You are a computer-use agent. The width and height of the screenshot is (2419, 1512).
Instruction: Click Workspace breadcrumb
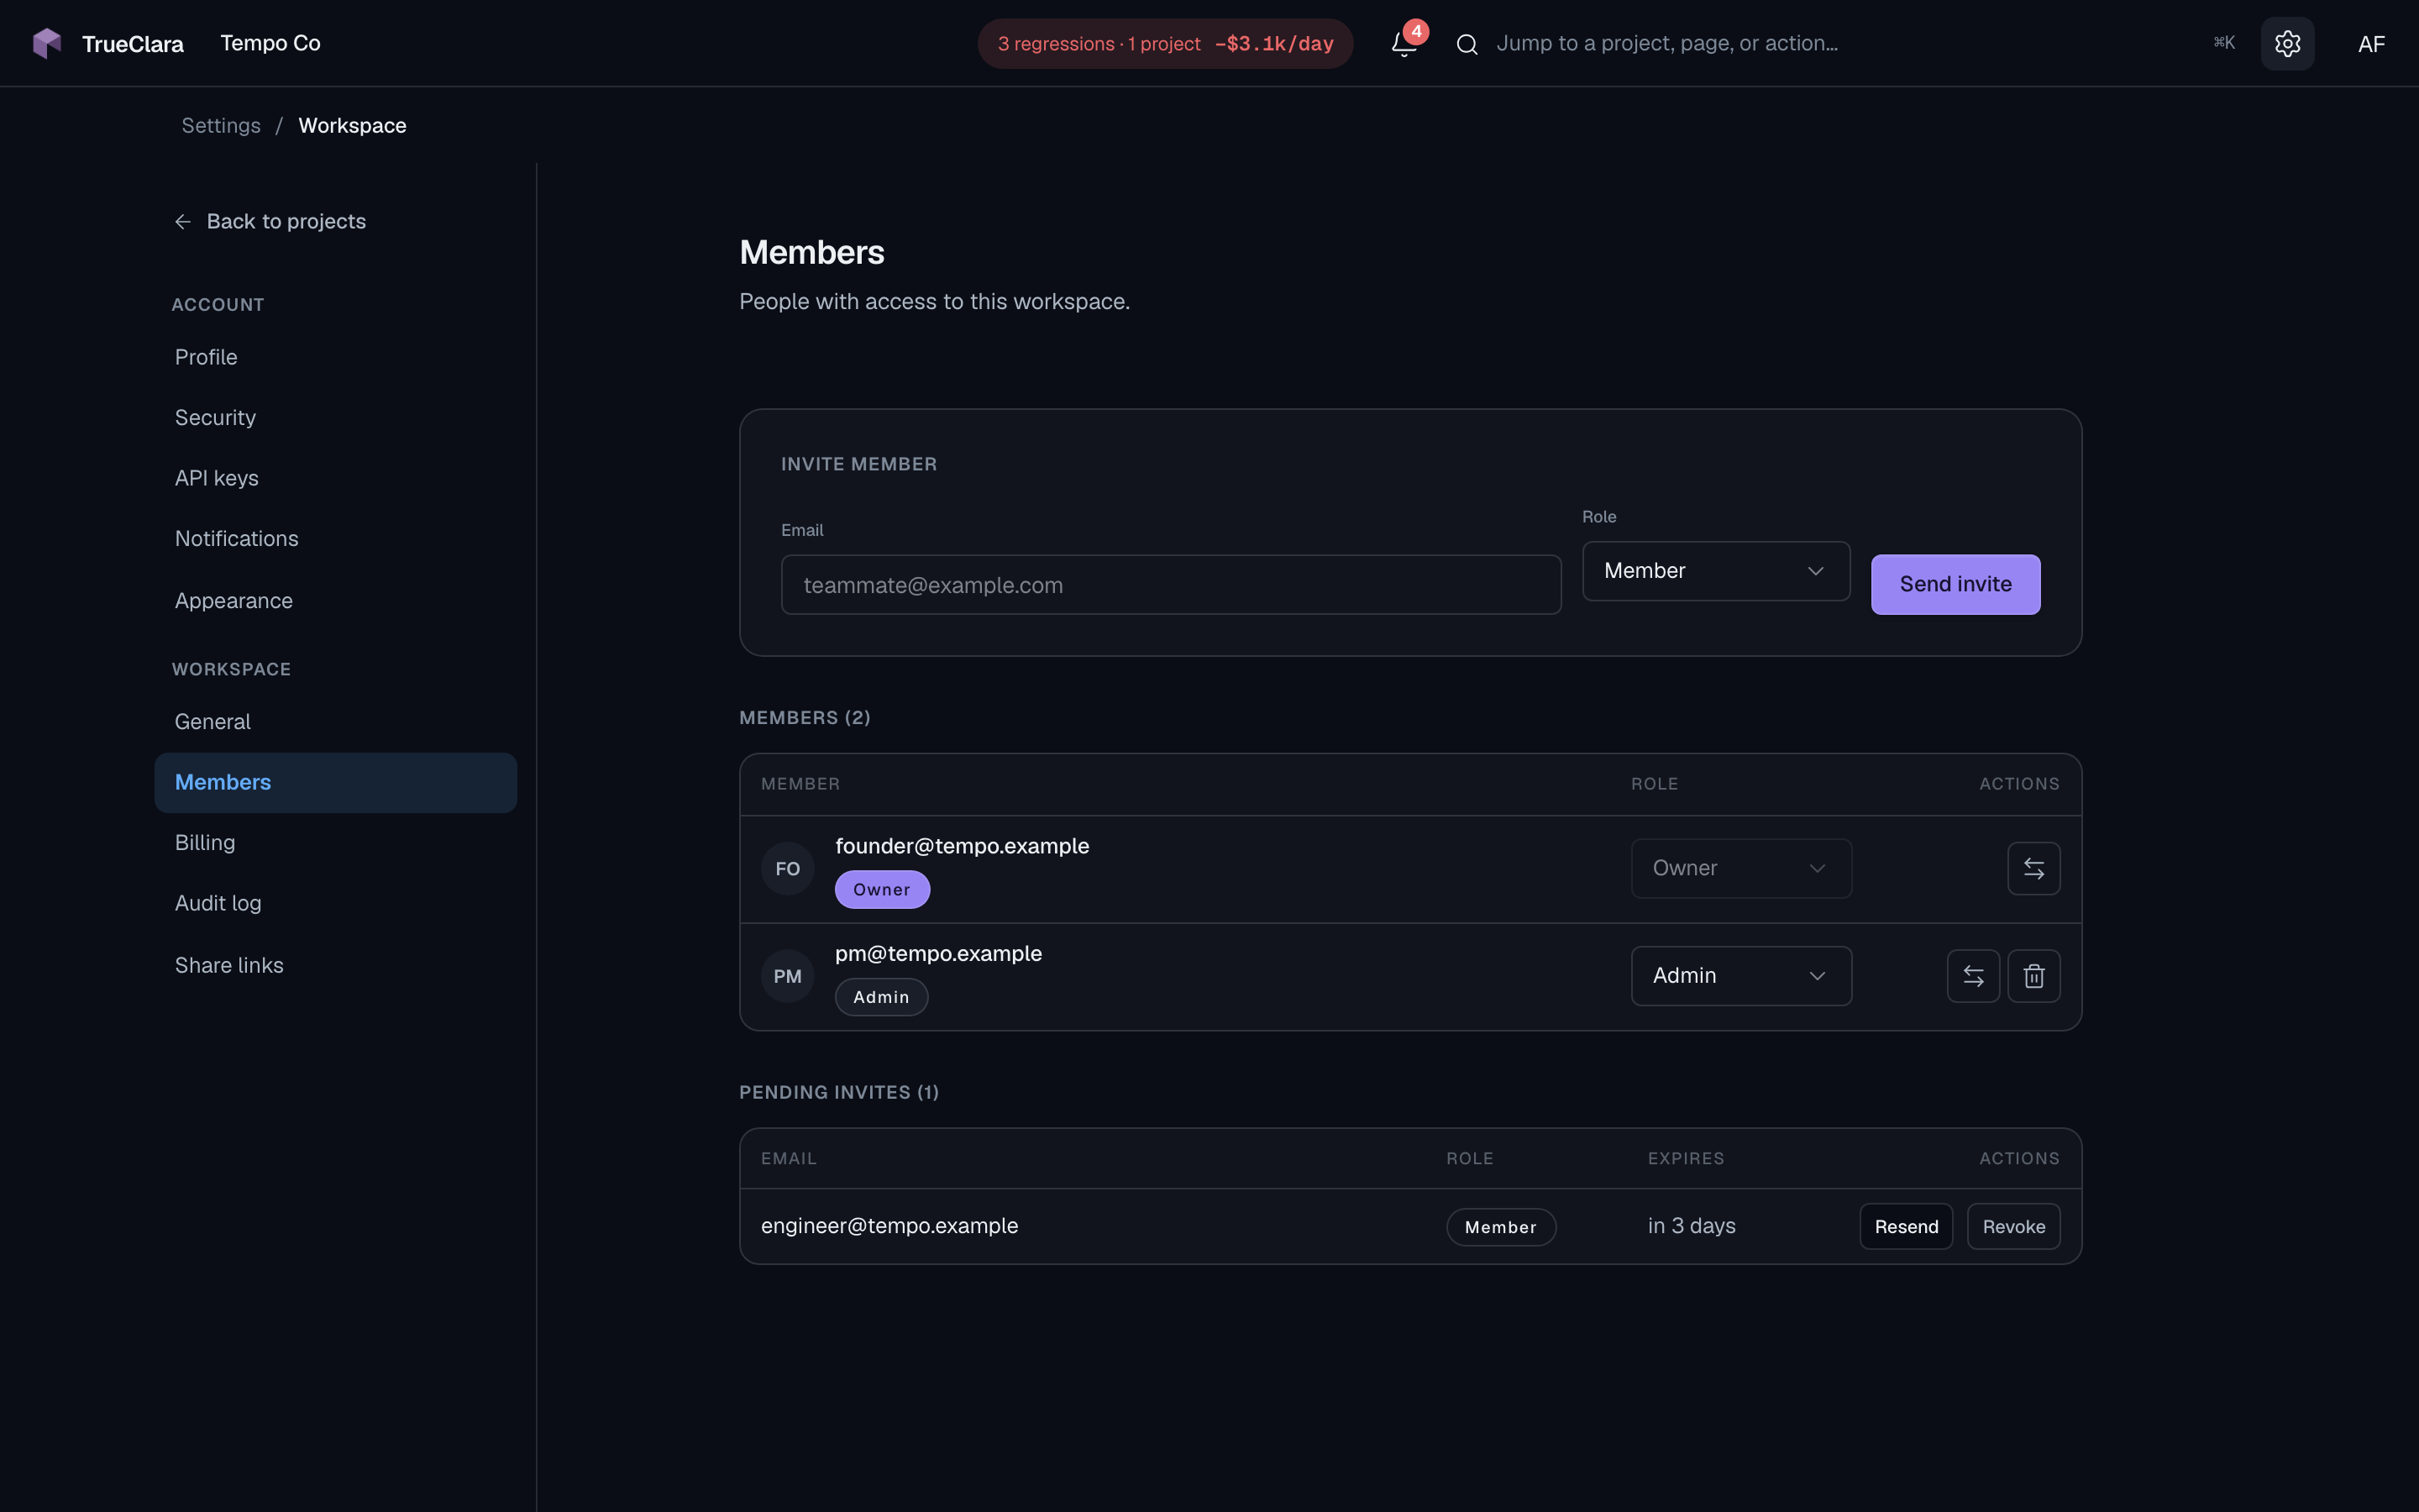(x=352, y=126)
